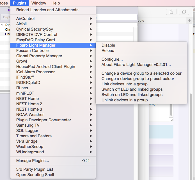Click the search field in background window
The height and width of the screenshot is (180, 195).
tap(116, 17)
